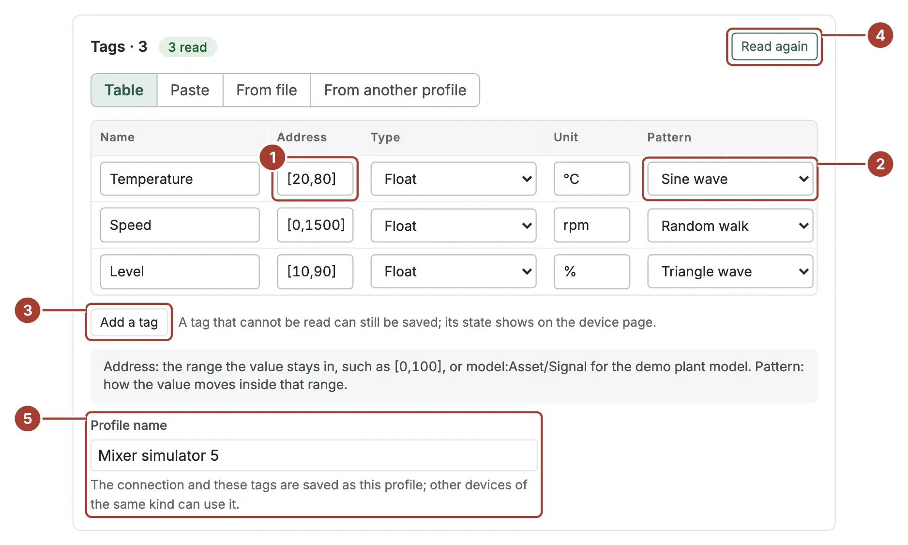Click the Read again button
This screenshot has width=908, height=545.
774,46
